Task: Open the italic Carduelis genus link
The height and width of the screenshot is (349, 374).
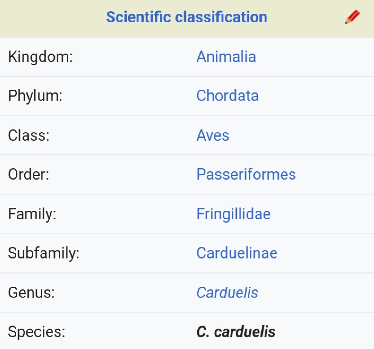Action: coord(227,292)
